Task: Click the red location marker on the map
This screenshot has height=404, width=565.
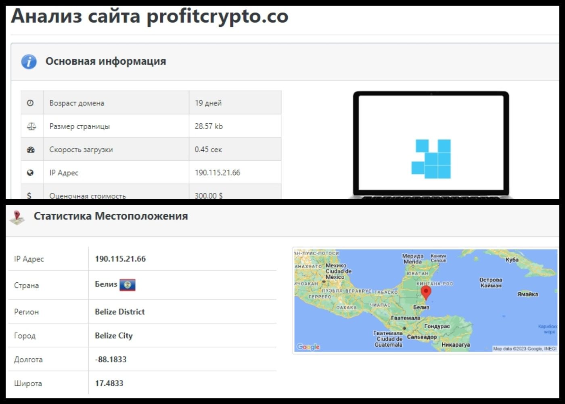Action: (426, 293)
